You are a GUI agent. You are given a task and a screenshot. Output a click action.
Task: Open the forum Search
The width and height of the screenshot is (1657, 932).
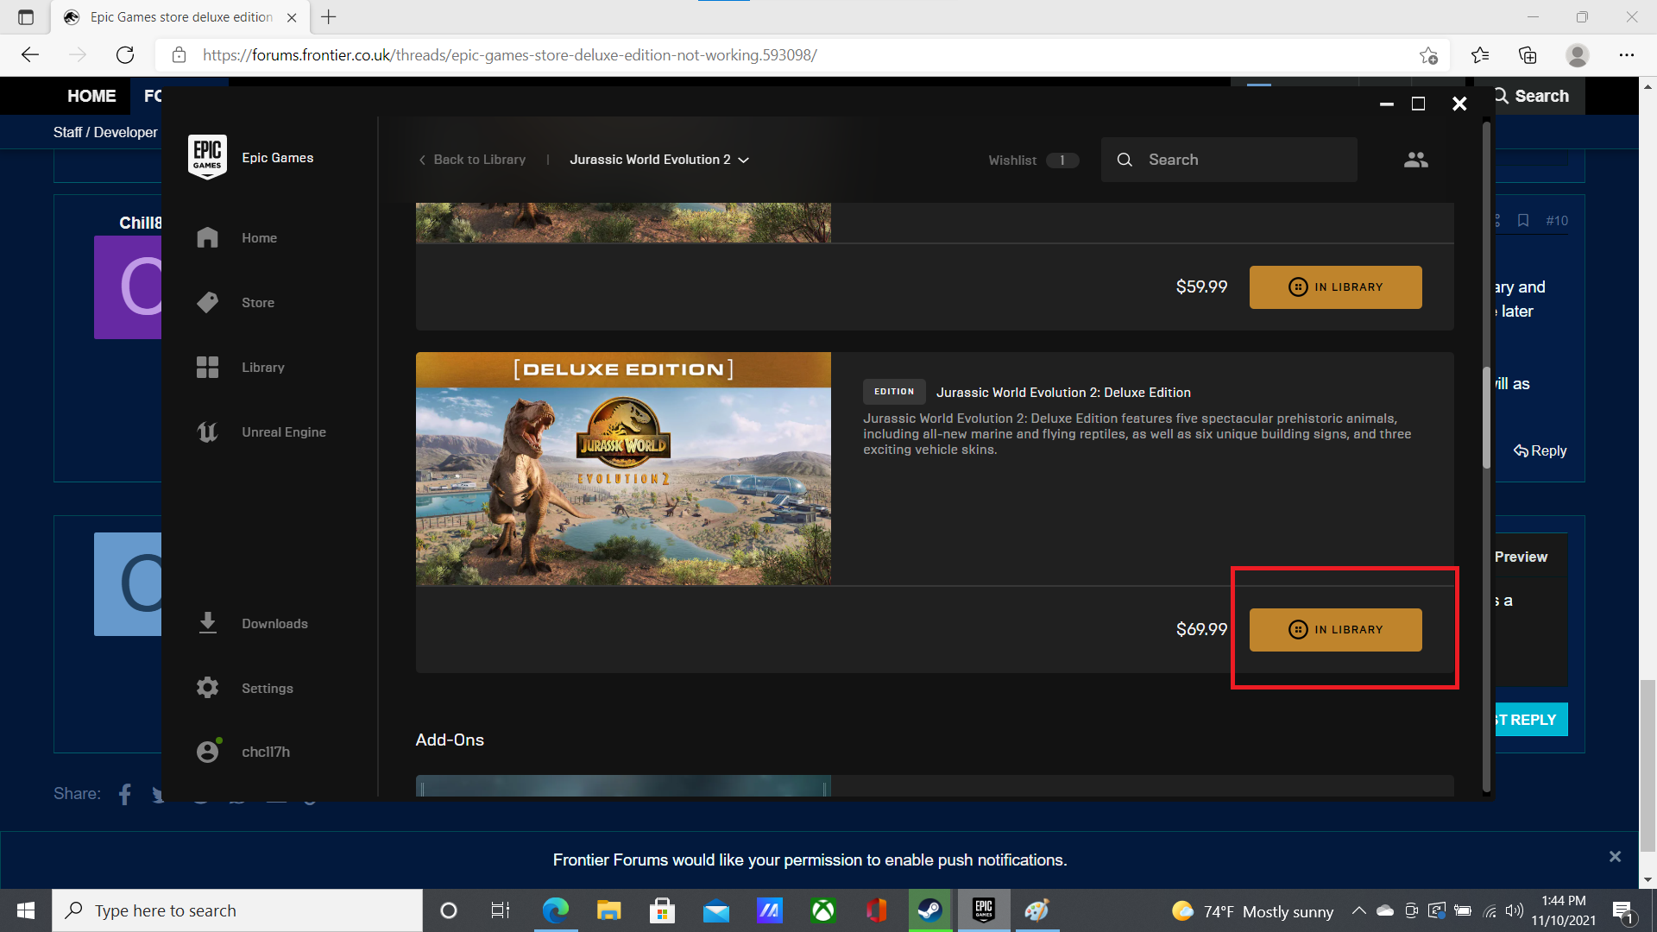[1530, 96]
